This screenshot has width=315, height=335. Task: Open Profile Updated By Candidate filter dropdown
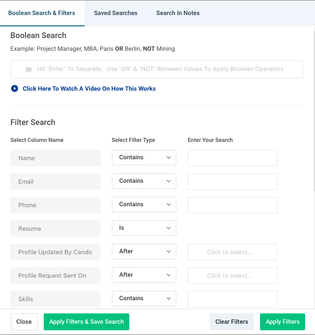pos(144,252)
